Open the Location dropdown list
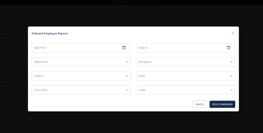This screenshot has height=133, width=263. [x=81, y=76]
